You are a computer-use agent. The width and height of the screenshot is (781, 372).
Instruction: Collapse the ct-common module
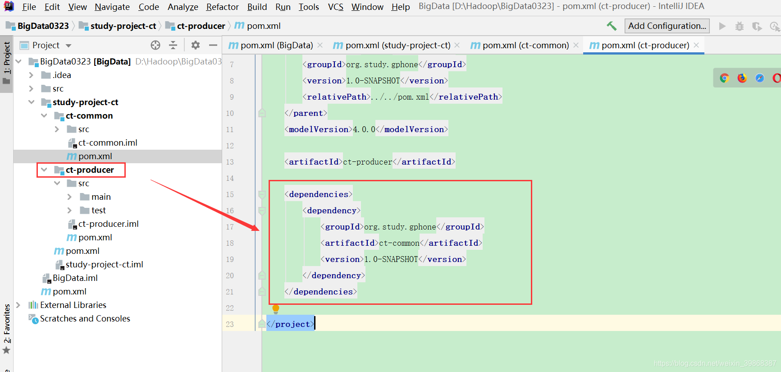(44, 115)
